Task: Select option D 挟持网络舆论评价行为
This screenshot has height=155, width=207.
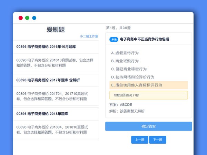Action: click(132, 77)
